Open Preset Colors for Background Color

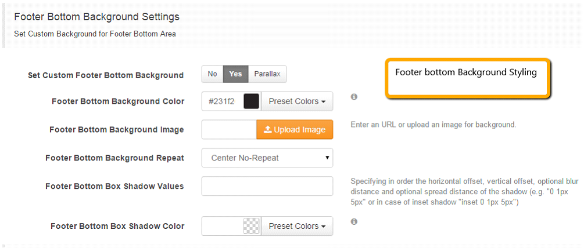pos(297,101)
